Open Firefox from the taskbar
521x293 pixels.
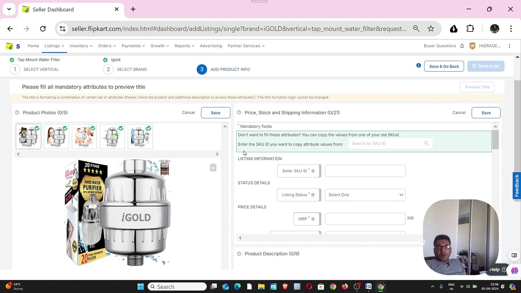click(x=345, y=286)
